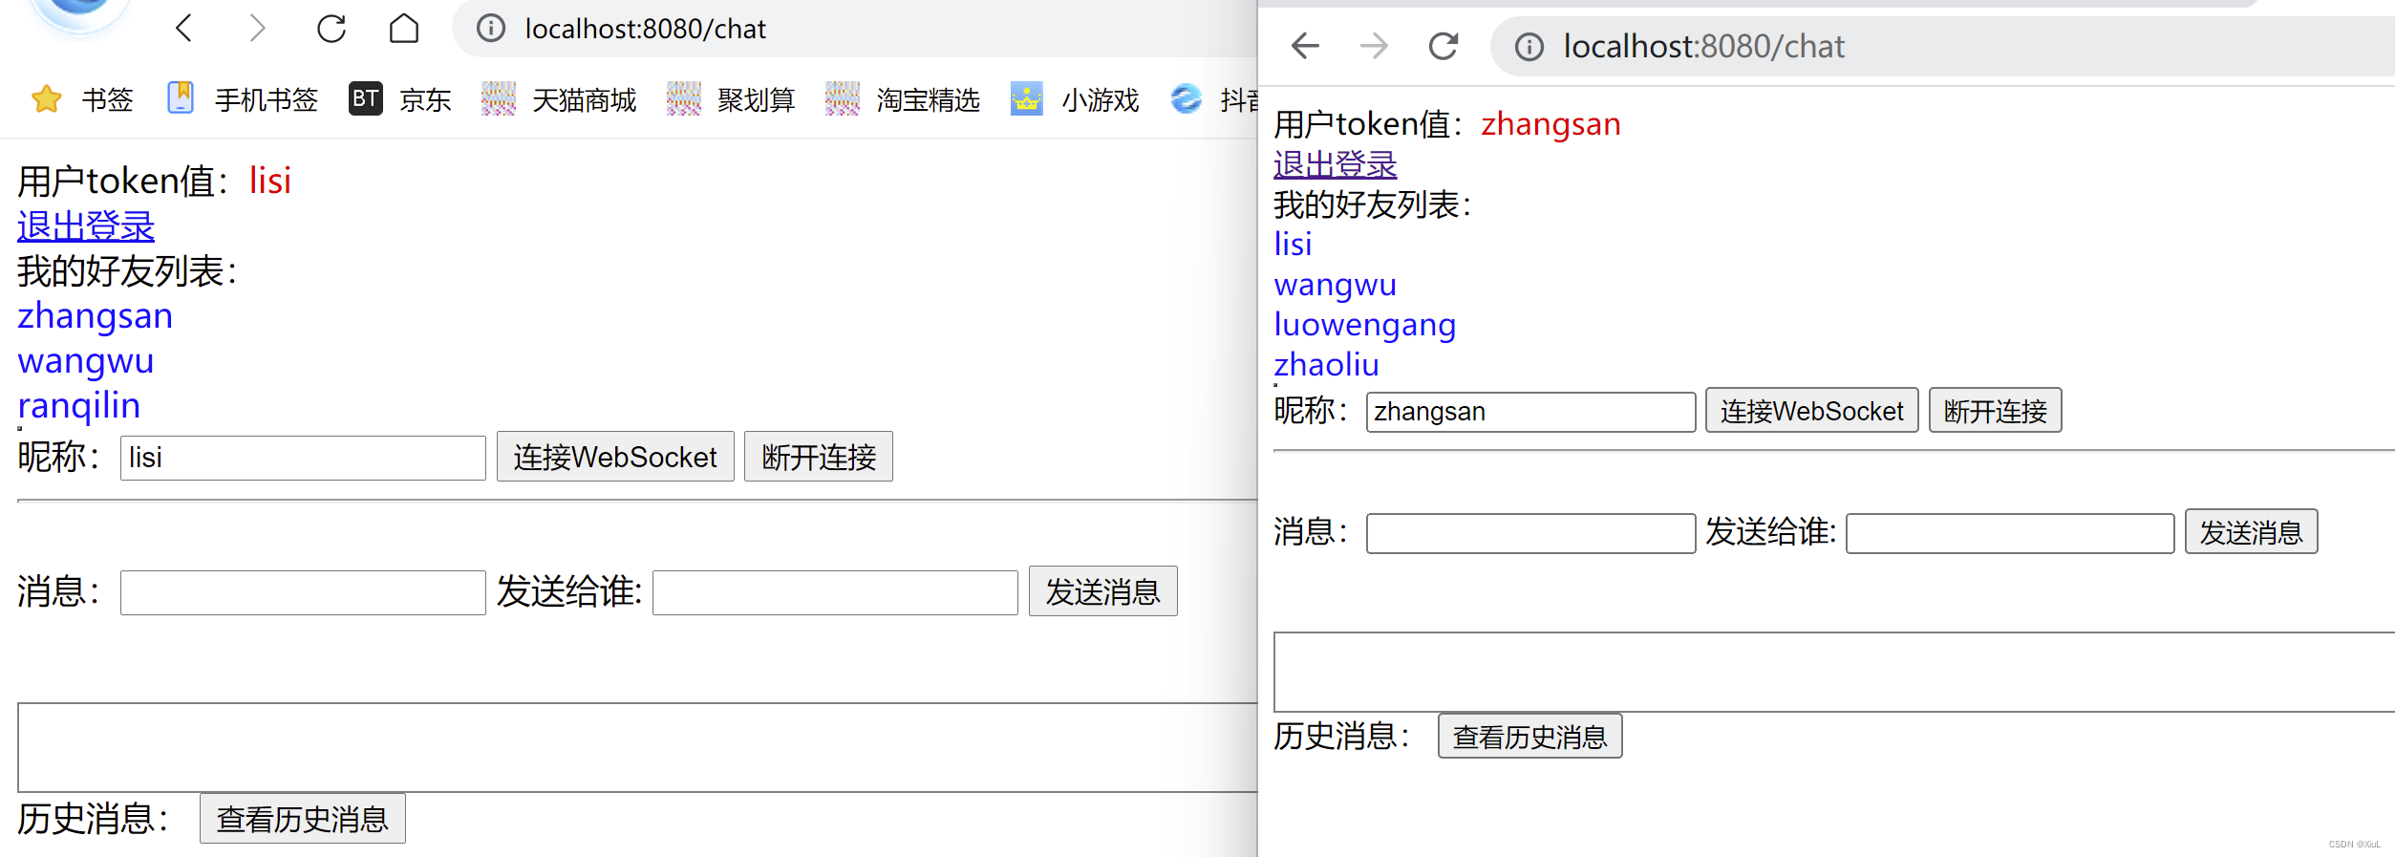This screenshot has height=857, width=2395.
Task: Open 书签 star bookmark item
Action: [x=82, y=99]
